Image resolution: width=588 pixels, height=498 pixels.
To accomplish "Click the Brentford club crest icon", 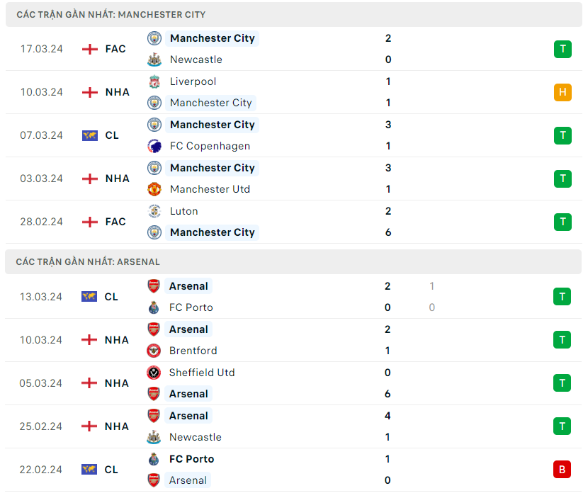I will point(154,351).
